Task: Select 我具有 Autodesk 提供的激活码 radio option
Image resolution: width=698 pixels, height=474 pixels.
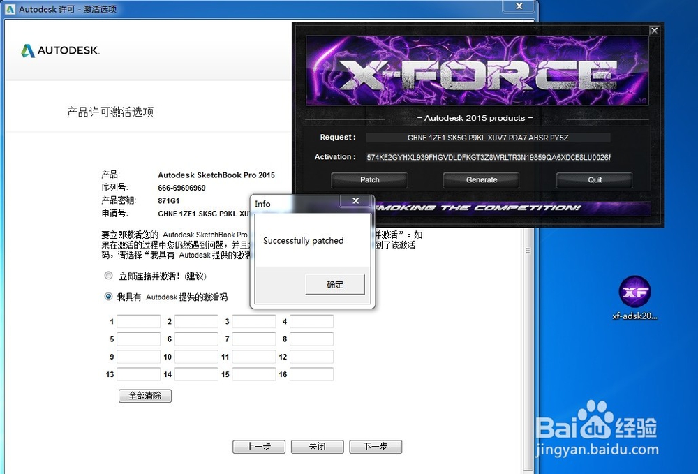Action: click(108, 297)
